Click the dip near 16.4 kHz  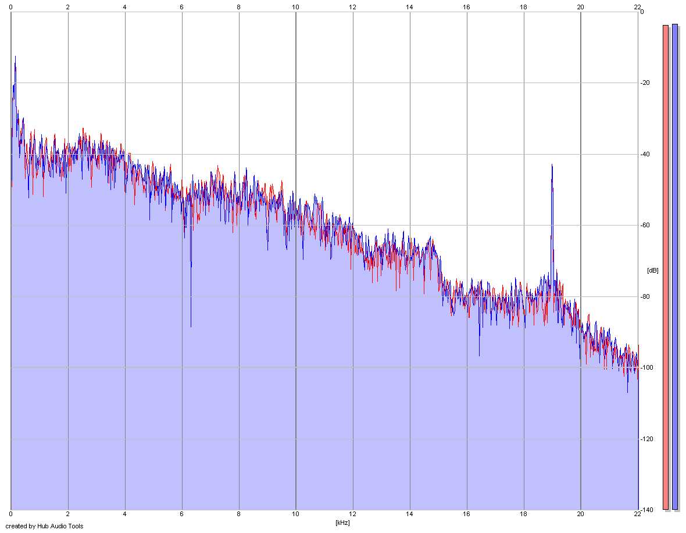479,353
